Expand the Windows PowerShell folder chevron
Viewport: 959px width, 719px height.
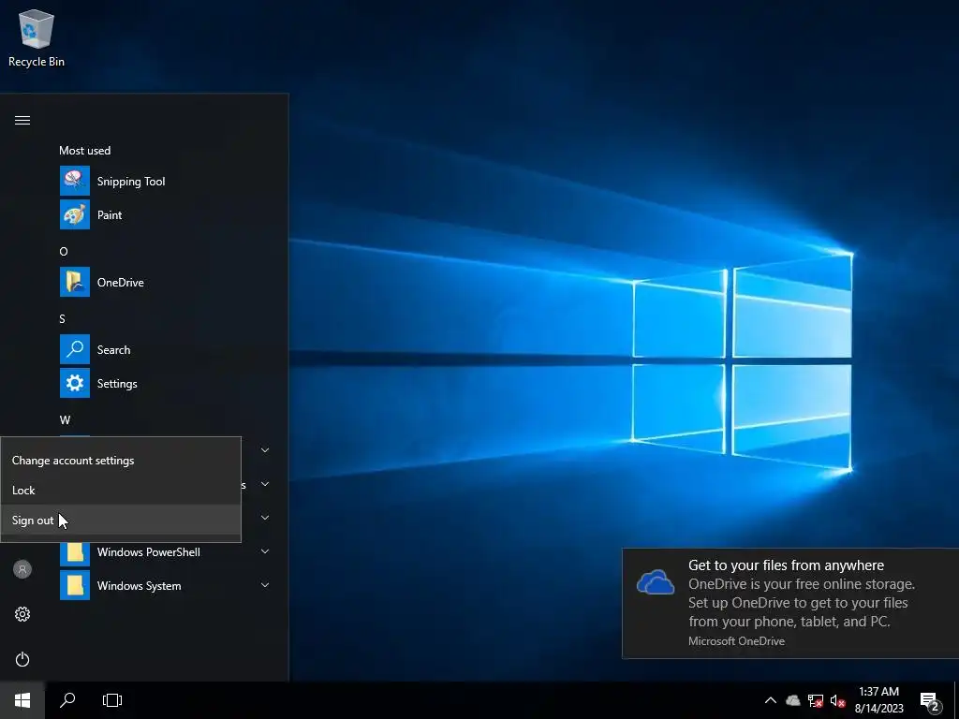(x=265, y=551)
